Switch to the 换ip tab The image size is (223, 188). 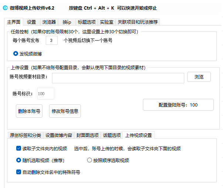[67, 22]
